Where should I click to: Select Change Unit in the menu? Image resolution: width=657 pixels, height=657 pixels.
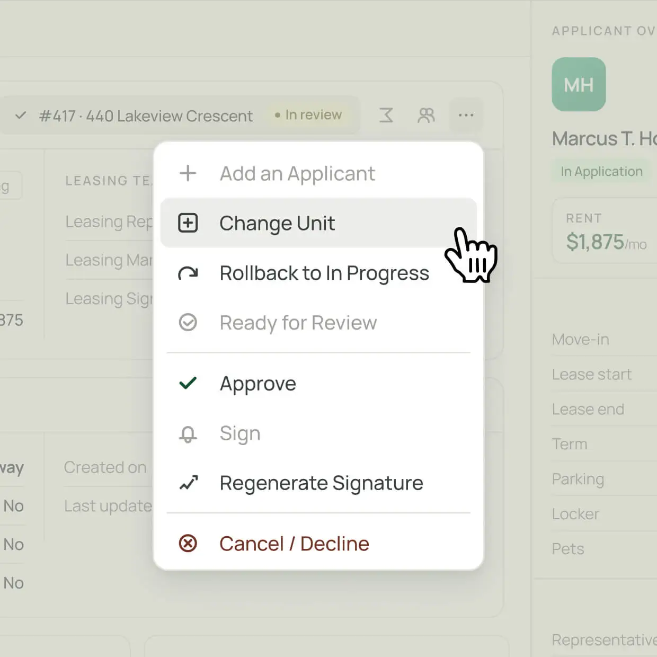(318, 223)
